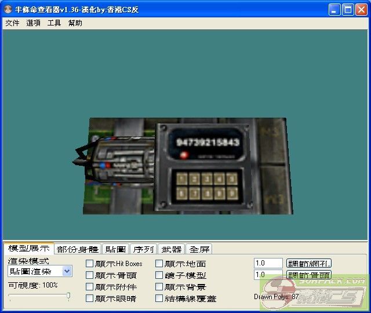Toggle the 顯示骨頭 checkbox
The image size is (371, 313).
(90, 275)
